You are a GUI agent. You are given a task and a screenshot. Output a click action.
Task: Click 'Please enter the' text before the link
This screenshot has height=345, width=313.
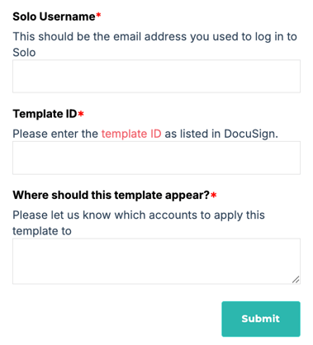(55, 134)
